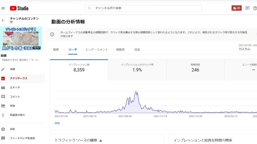Click the video title text under 動画
Screen dimensions: 257x144
coord(20,60)
